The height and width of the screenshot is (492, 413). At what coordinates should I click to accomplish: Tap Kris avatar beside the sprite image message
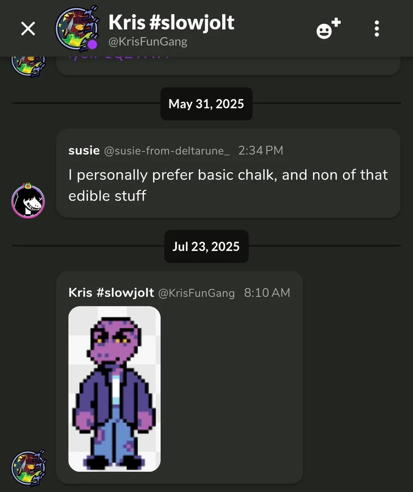click(x=28, y=468)
